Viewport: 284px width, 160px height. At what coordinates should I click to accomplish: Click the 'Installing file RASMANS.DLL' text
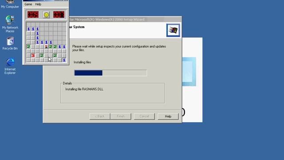[84, 89]
